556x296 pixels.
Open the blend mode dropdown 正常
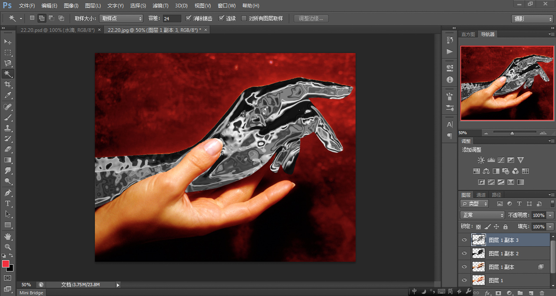(482, 215)
